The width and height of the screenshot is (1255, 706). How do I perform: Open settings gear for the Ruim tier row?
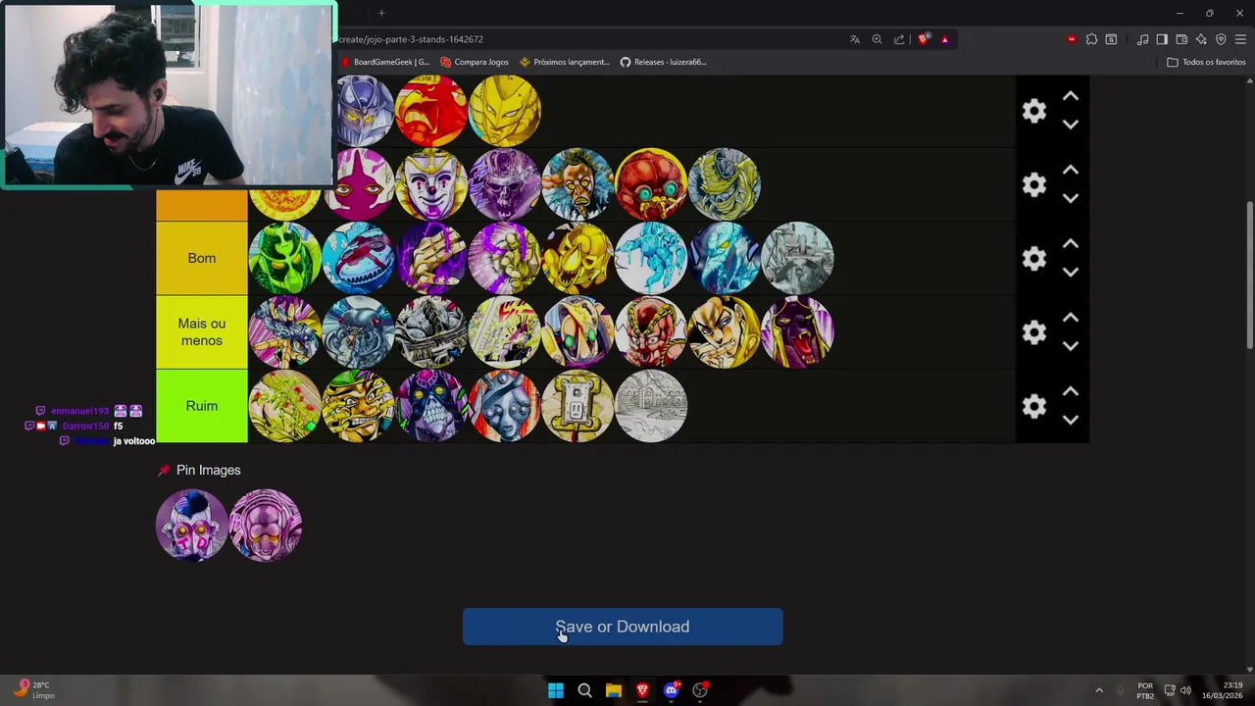[x=1034, y=406]
